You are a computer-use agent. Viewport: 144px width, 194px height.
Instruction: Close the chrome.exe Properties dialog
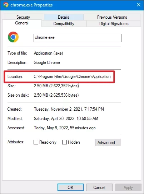(139, 5)
